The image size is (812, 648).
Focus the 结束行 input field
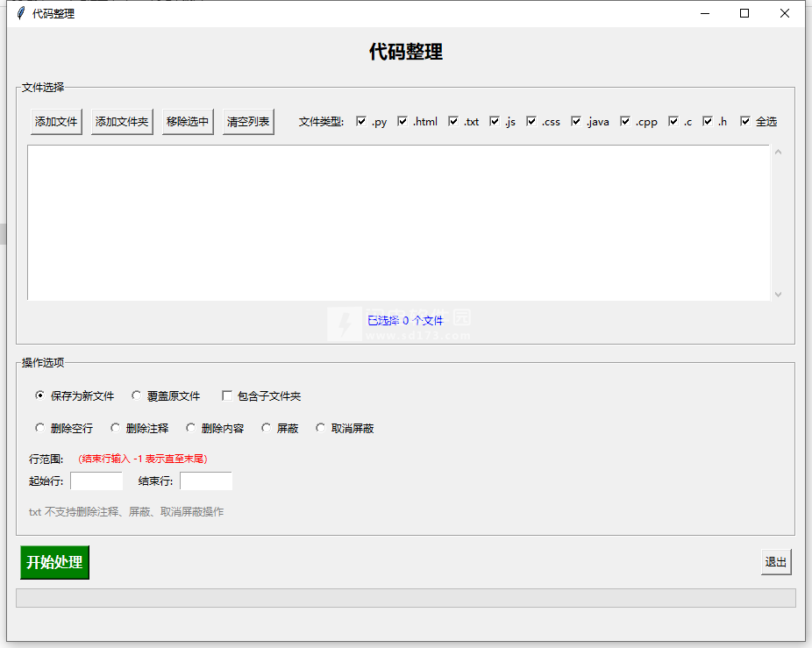pos(205,481)
